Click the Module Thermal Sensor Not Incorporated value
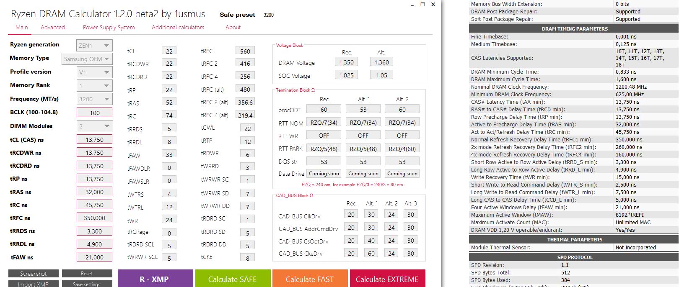 click(x=635, y=248)
